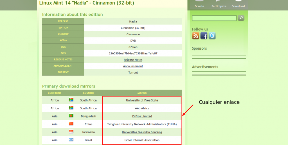This screenshot has width=288, height=145.
Task: Open the Announcement link
Action: 133,66
